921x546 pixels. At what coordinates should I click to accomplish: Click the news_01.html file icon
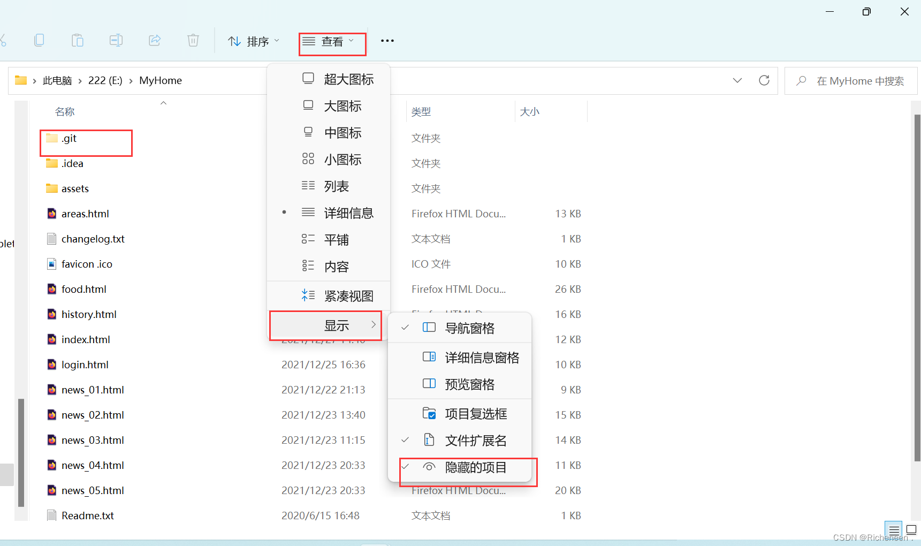52,390
